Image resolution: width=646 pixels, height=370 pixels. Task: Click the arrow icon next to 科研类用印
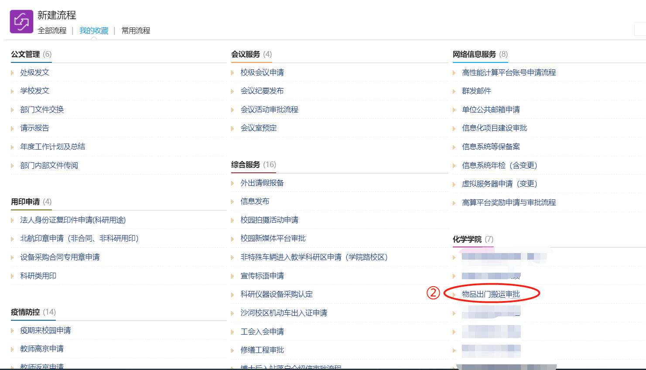(12, 276)
